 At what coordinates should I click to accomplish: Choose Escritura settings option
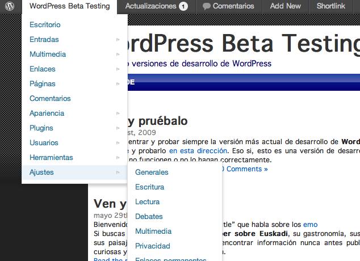pyautogui.click(x=150, y=187)
